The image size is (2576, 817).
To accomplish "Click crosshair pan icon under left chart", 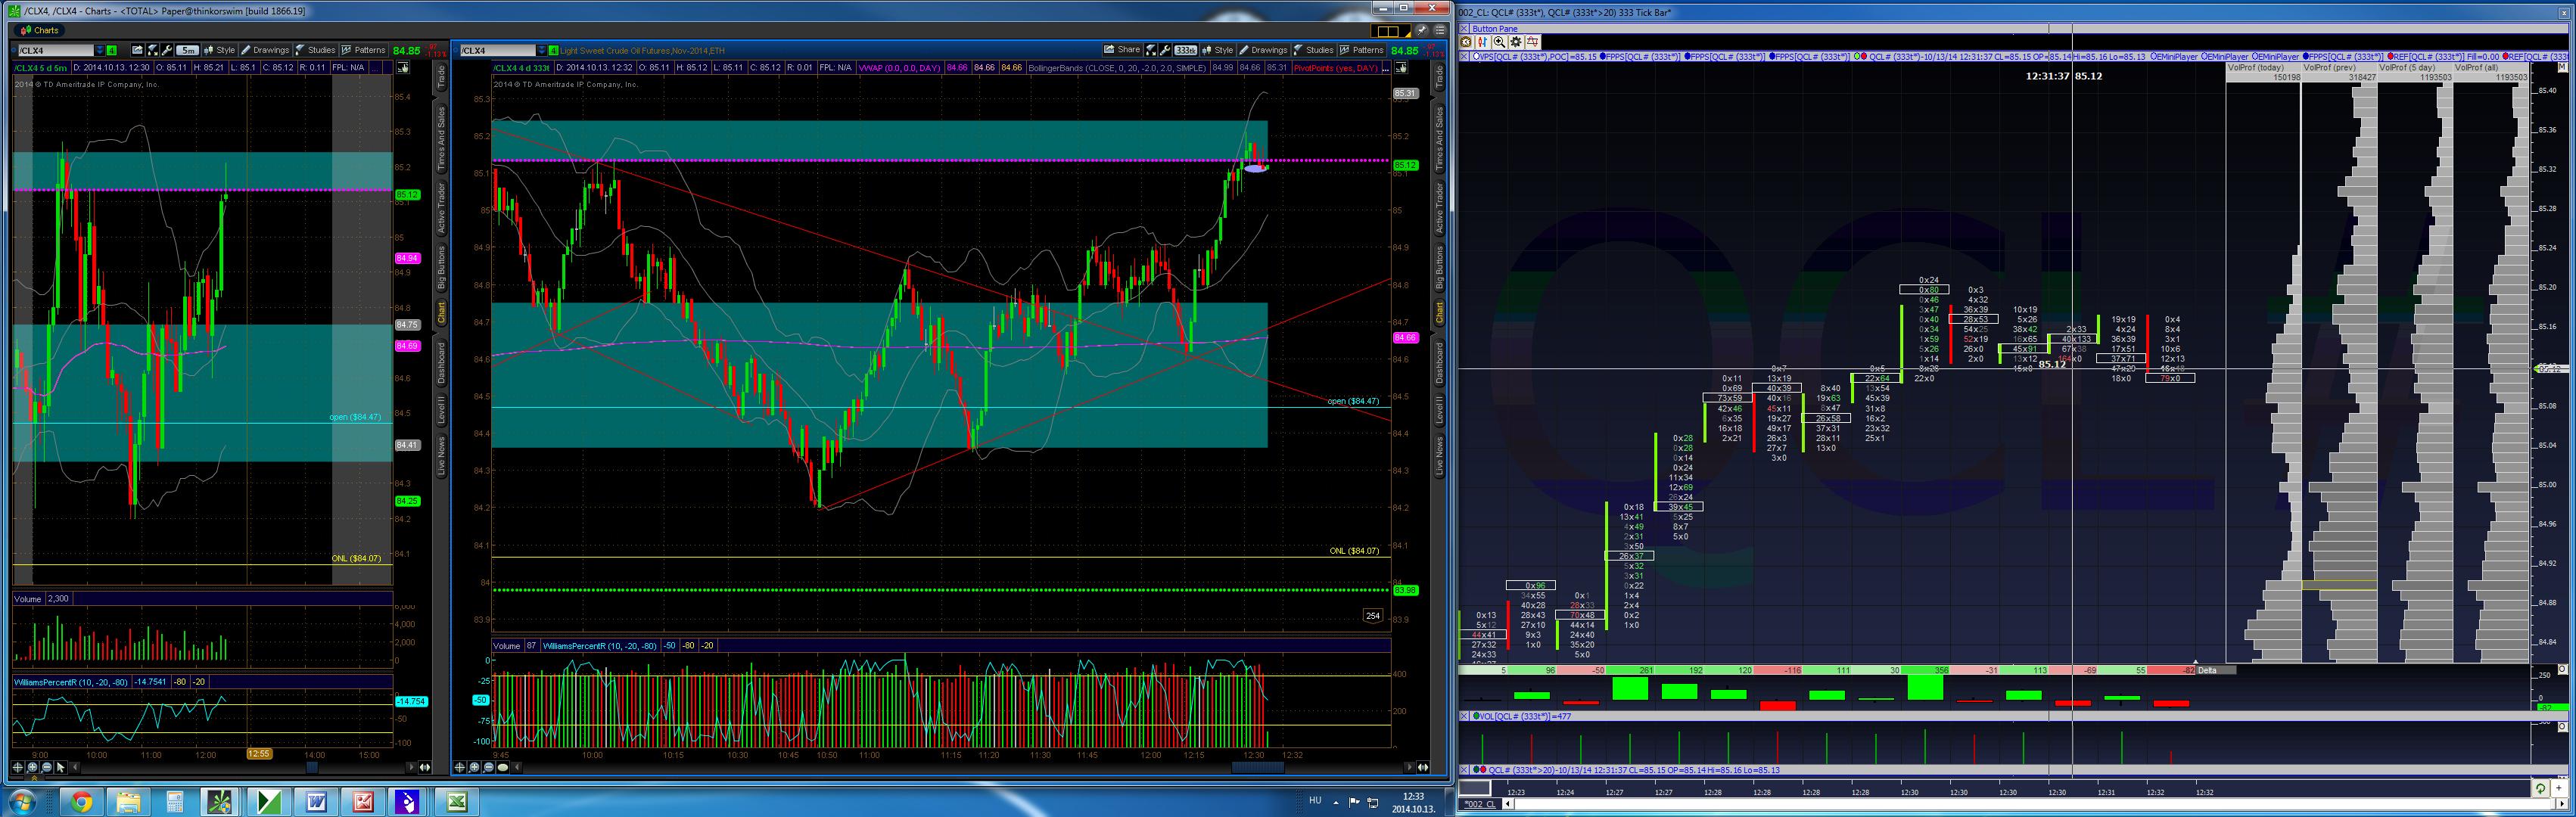I will pos(18,767).
